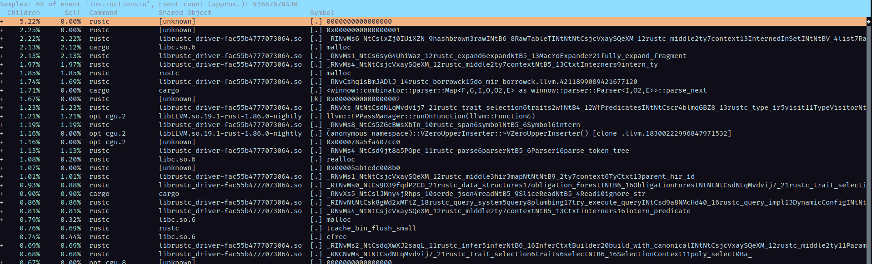Click the Self column header
Screen dimensions: 872x264
click(x=72, y=13)
